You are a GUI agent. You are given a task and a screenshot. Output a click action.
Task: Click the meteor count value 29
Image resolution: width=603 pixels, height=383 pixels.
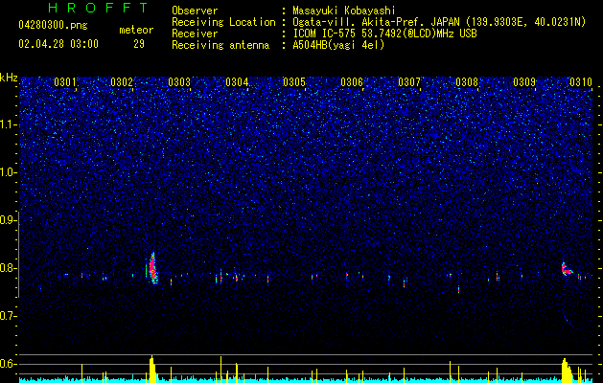[x=139, y=44]
